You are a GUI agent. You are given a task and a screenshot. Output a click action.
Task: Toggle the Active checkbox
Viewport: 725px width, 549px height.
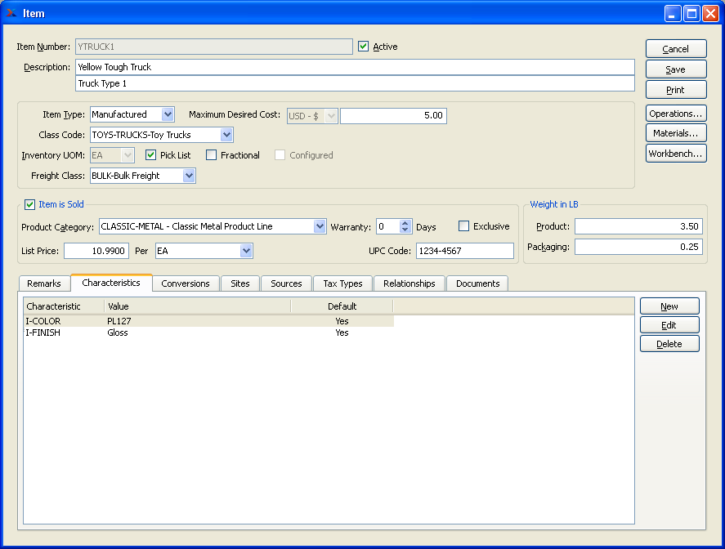click(x=364, y=47)
